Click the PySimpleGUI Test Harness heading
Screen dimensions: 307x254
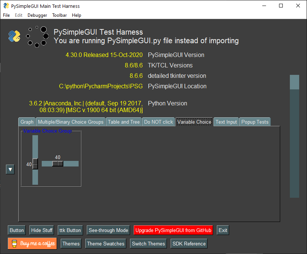[98, 32]
